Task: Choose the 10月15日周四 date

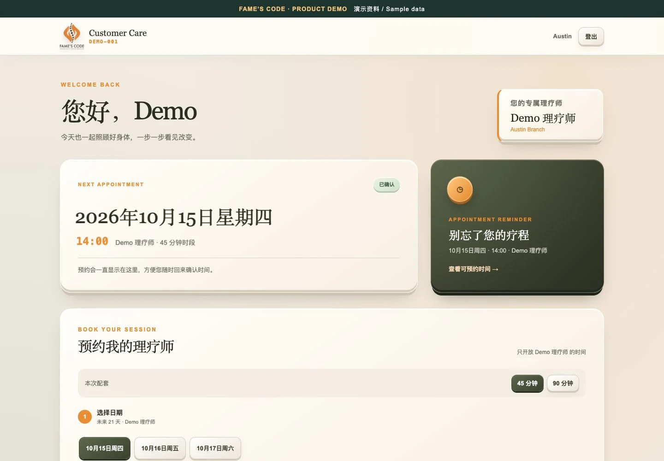Action: 105,449
